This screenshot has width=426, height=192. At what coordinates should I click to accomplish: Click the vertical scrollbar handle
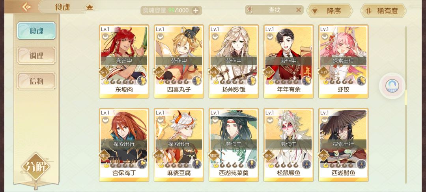[406, 98]
